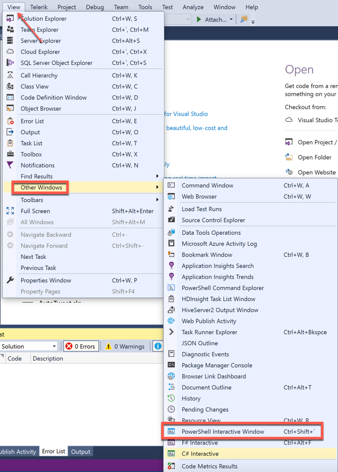Toggle the 0 Errors filter button
338x472 pixels.
click(x=81, y=346)
